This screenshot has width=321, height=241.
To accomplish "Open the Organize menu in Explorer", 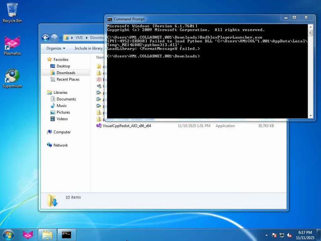I will point(56,48).
